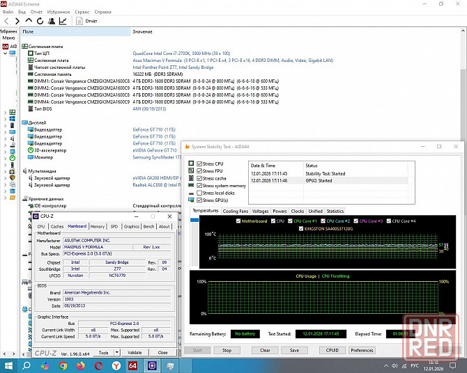Click the Opera icon in taskbar
Viewport: 467px width, 373px height.
[x=100, y=365]
